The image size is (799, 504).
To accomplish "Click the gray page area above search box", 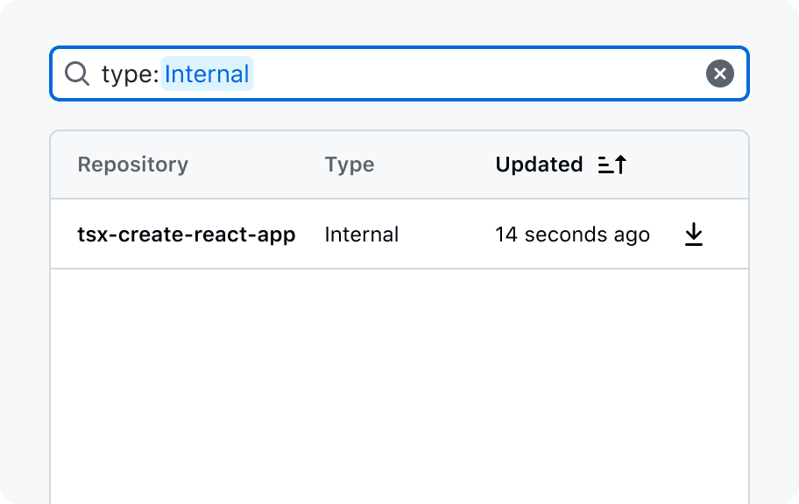I will (399, 23).
